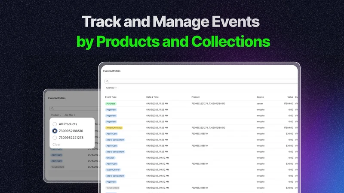Click the Date & Time column header
Viewport: 344px width, 193px height.
pos(152,97)
